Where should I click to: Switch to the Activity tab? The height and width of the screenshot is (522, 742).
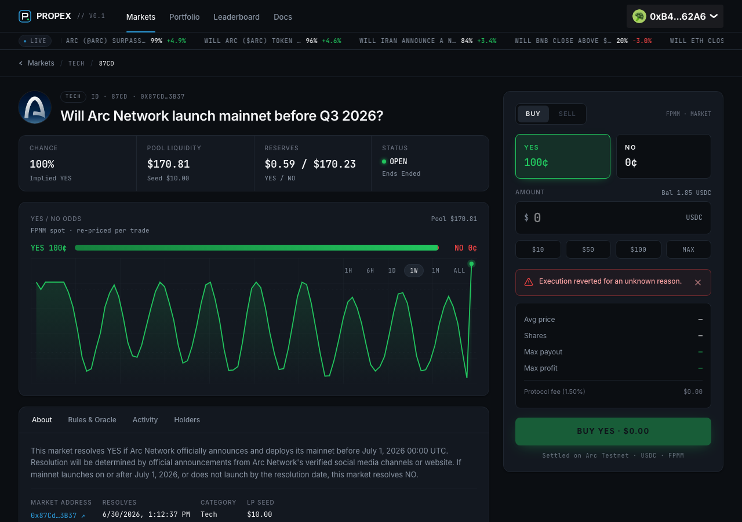[145, 420]
